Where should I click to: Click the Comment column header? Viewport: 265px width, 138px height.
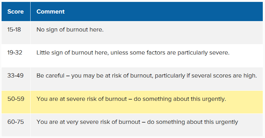[x=50, y=11]
